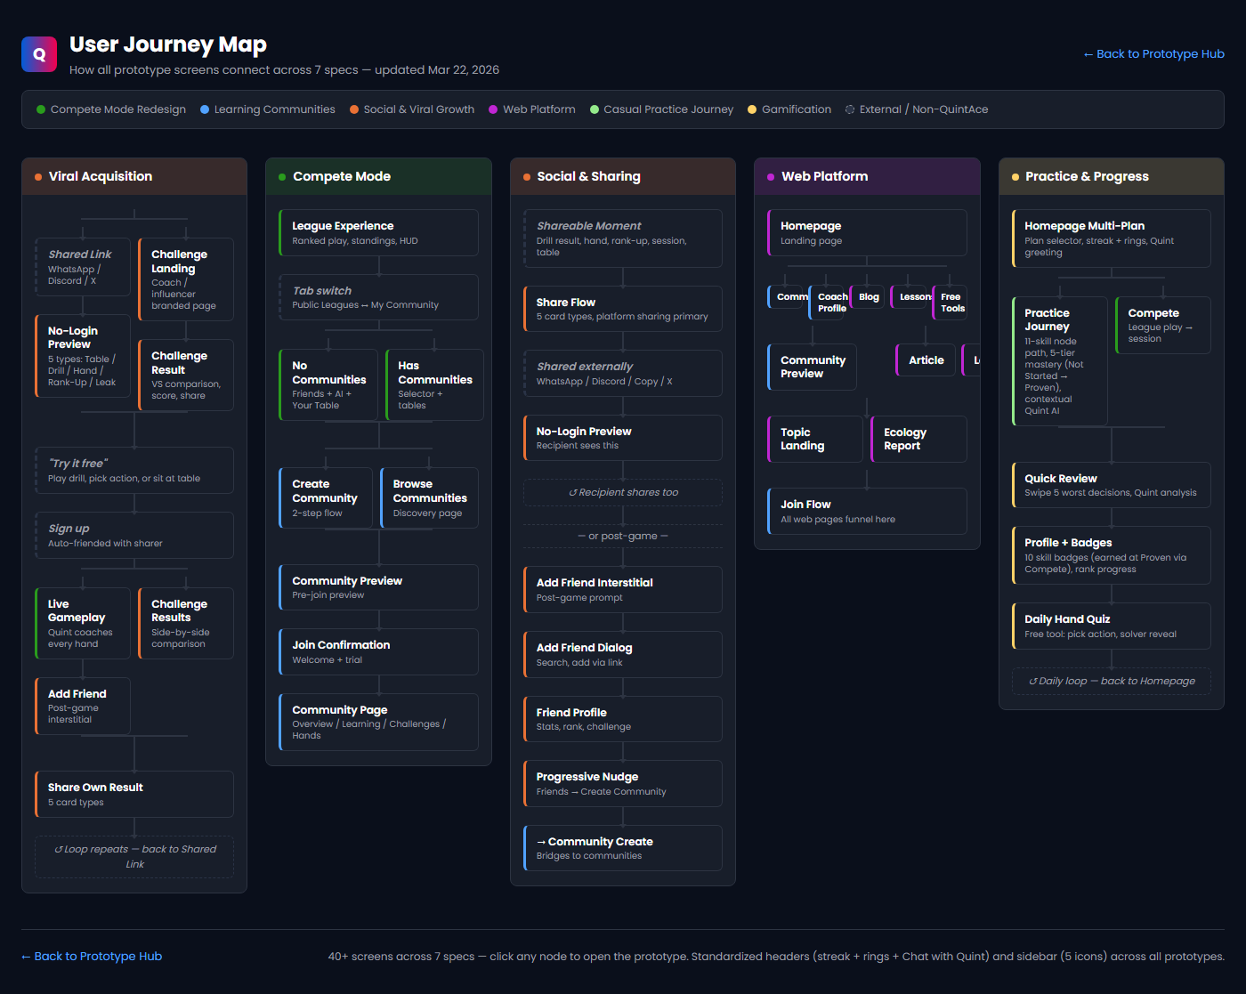This screenshot has height=994, width=1246.
Task: Click the Daily Hand Quiz node
Action: 1111,626
